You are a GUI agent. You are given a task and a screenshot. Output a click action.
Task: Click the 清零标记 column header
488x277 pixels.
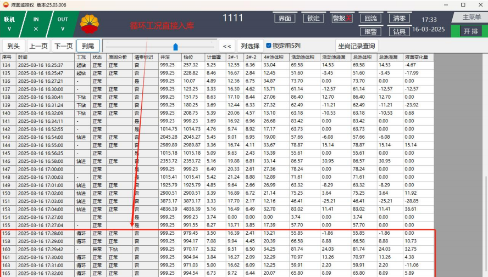145,57
